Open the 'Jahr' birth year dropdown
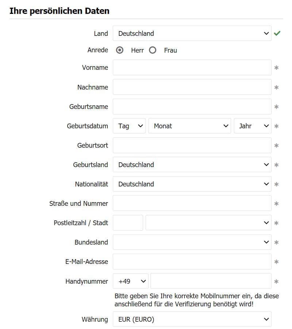The width and height of the screenshot is (292, 329). (x=252, y=126)
